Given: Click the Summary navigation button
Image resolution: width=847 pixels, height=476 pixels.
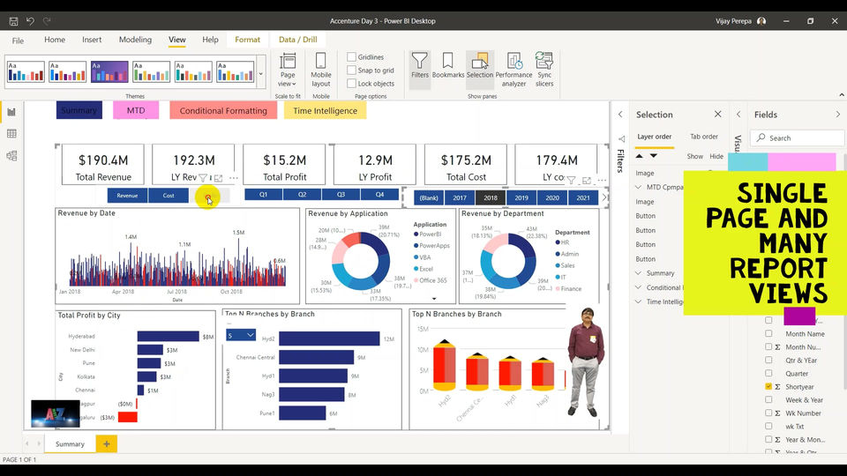Looking at the screenshot, I should tap(79, 110).
